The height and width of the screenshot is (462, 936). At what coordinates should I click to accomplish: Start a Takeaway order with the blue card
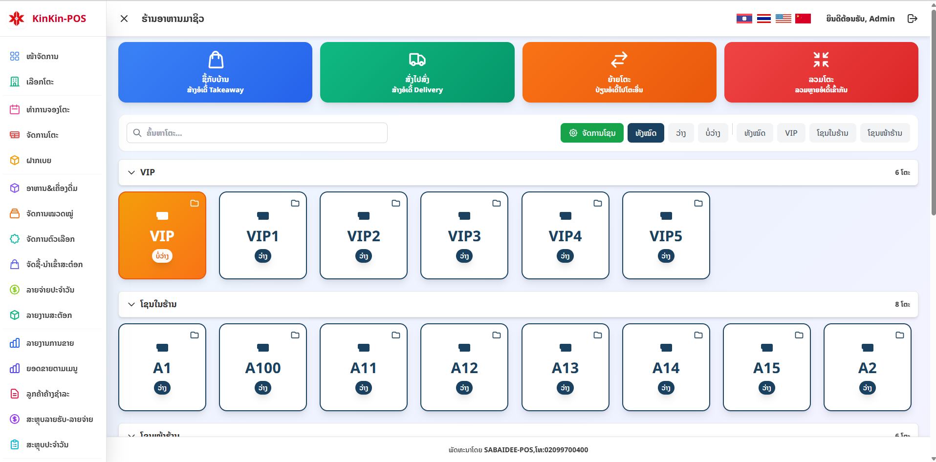[x=215, y=72]
